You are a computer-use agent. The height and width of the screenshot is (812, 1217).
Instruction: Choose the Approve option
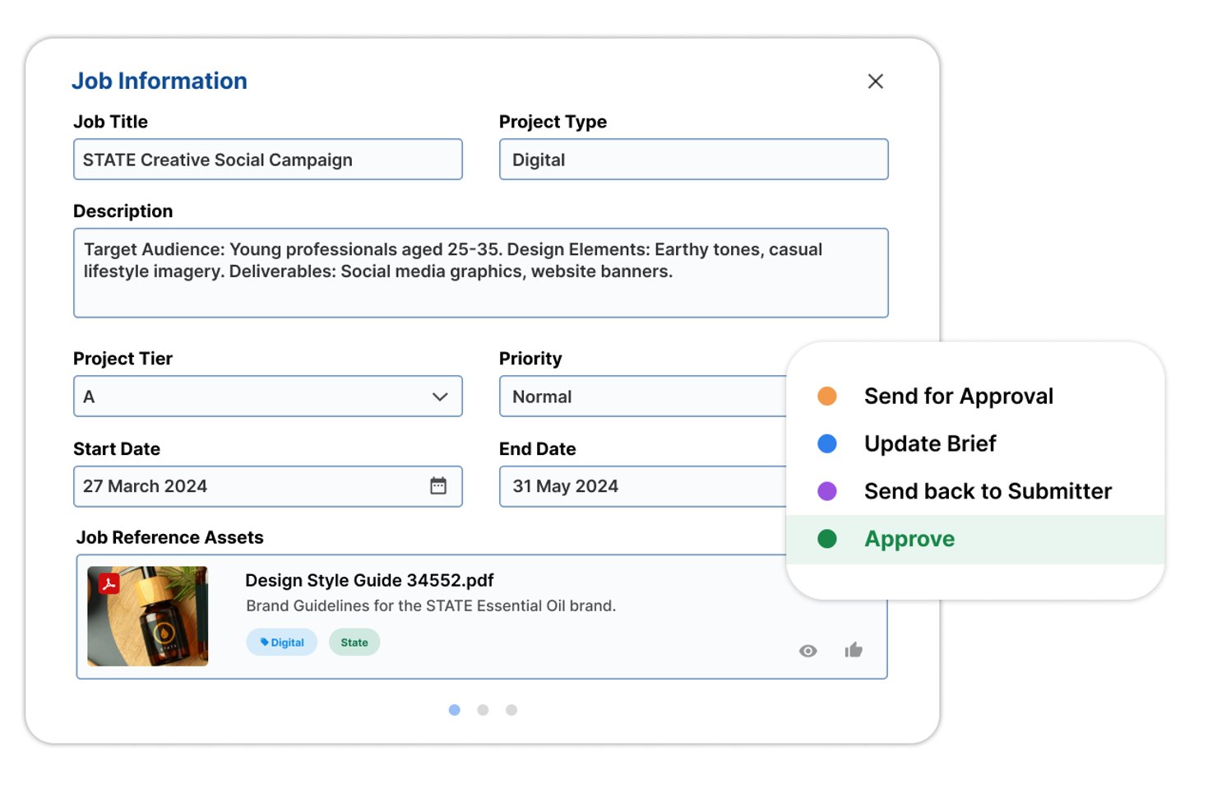coord(975,539)
